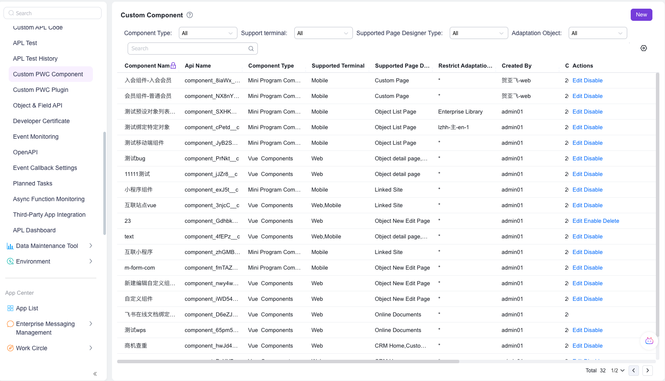The height and width of the screenshot is (381, 665).
Task: Collapse the sidebar with the double-arrow icon
Action: click(x=95, y=374)
